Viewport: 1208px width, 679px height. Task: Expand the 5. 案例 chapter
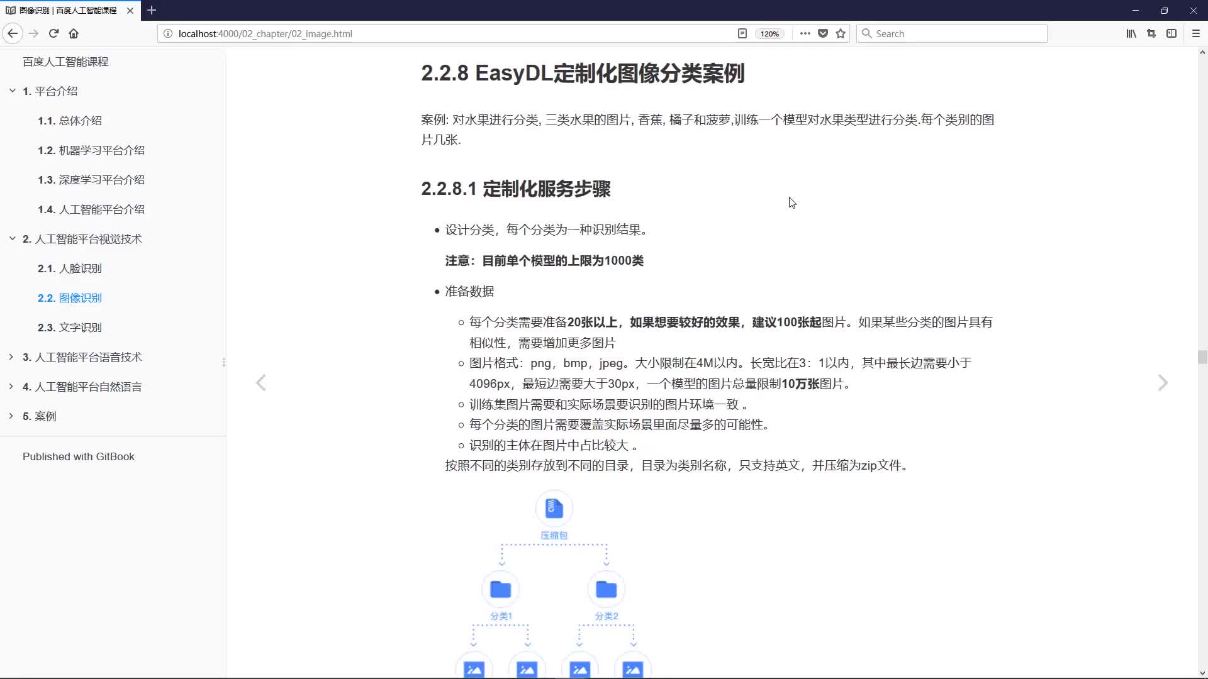click(x=11, y=416)
